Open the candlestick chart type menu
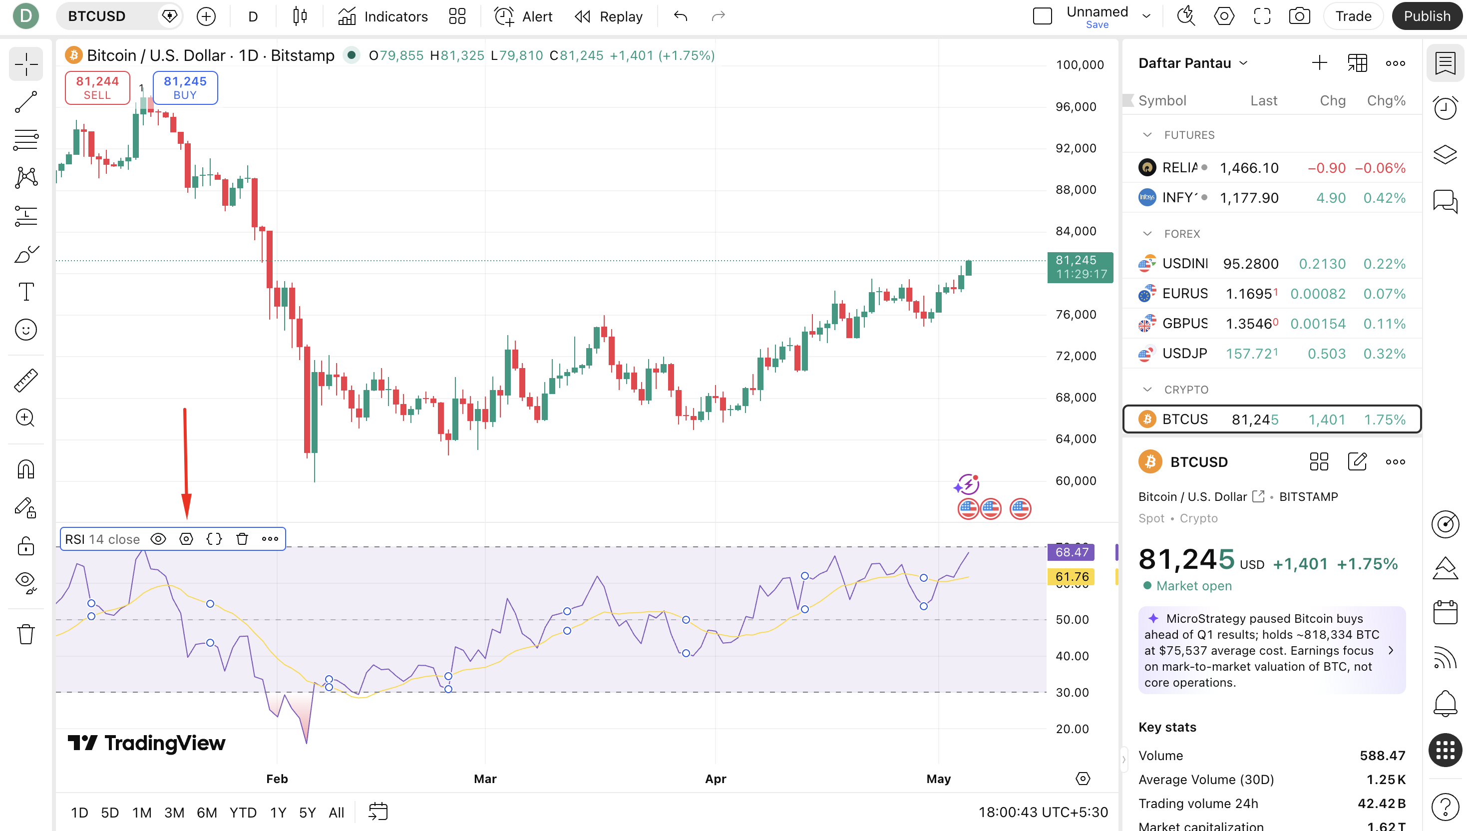This screenshot has width=1467, height=831. tap(300, 16)
